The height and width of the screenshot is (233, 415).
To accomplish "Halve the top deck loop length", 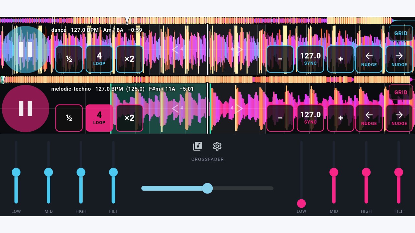I will tap(69, 59).
